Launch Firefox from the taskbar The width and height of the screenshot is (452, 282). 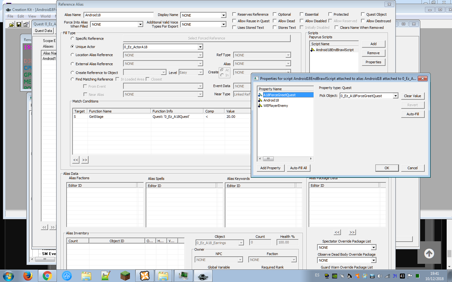28,276
